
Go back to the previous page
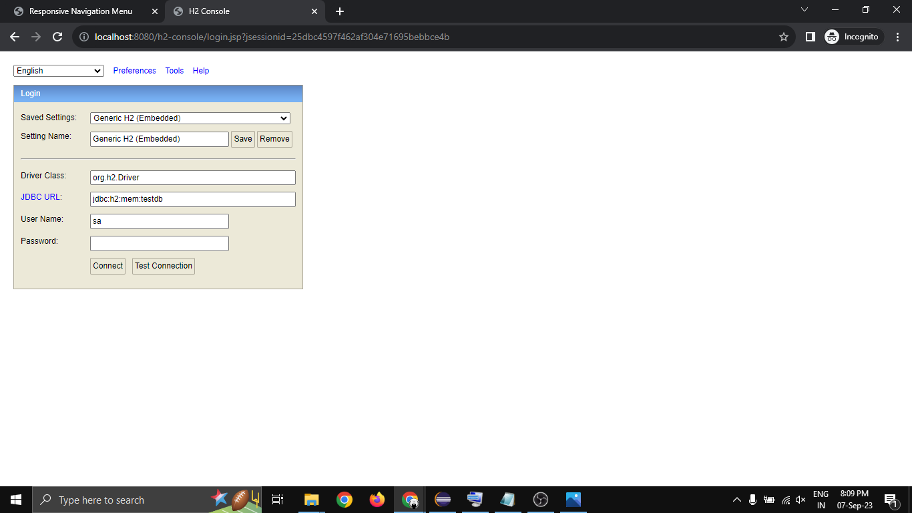[15, 37]
